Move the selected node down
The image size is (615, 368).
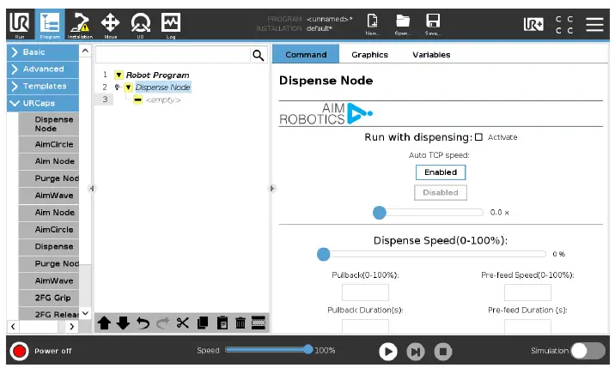(123, 323)
